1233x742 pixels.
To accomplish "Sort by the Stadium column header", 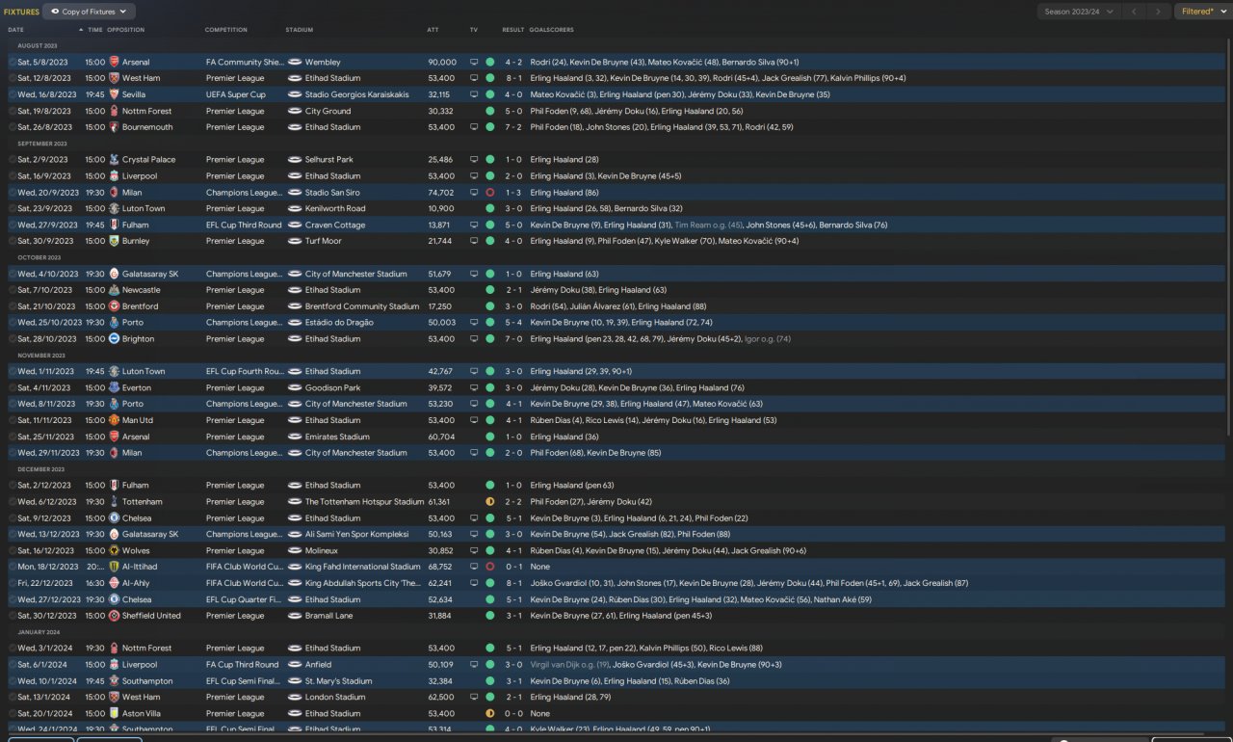I will pyautogui.click(x=300, y=30).
